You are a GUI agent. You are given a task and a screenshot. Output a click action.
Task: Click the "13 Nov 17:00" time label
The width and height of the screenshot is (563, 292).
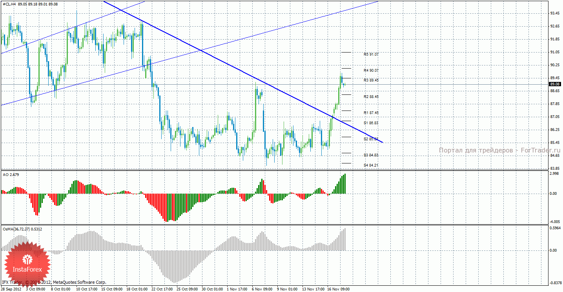pyautogui.click(x=313, y=289)
